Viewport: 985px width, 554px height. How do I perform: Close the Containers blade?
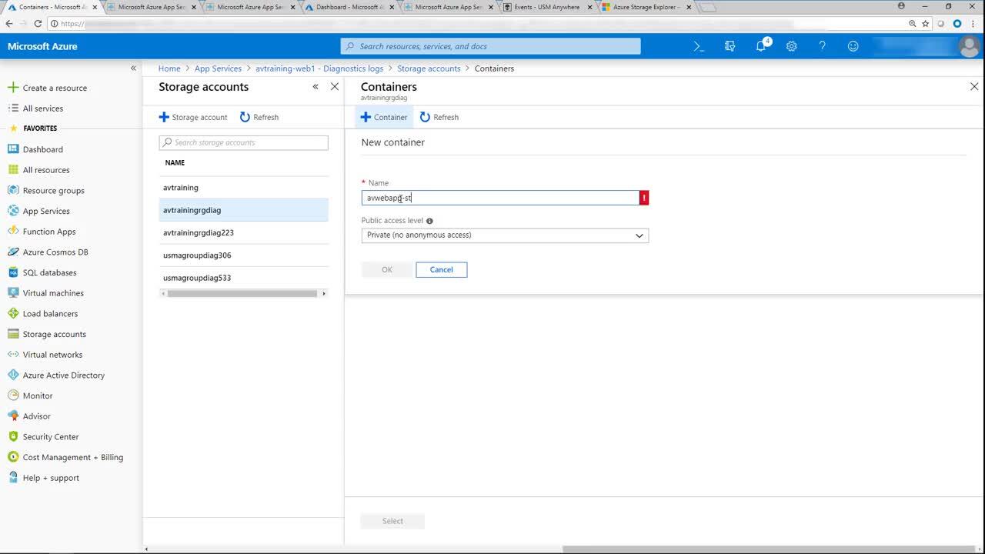click(x=974, y=87)
